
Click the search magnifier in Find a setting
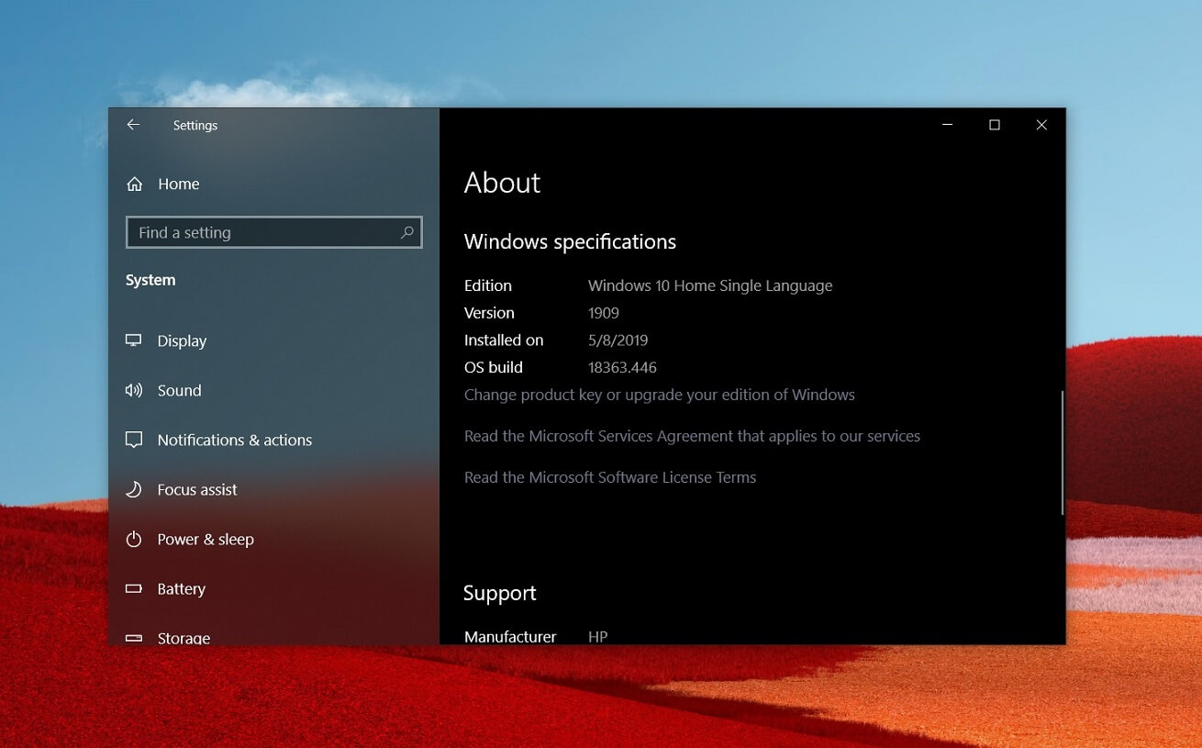(406, 232)
